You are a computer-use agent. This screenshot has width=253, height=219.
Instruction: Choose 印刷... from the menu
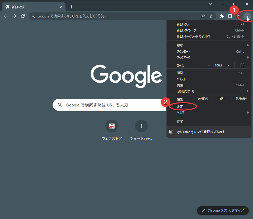point(209,73)
